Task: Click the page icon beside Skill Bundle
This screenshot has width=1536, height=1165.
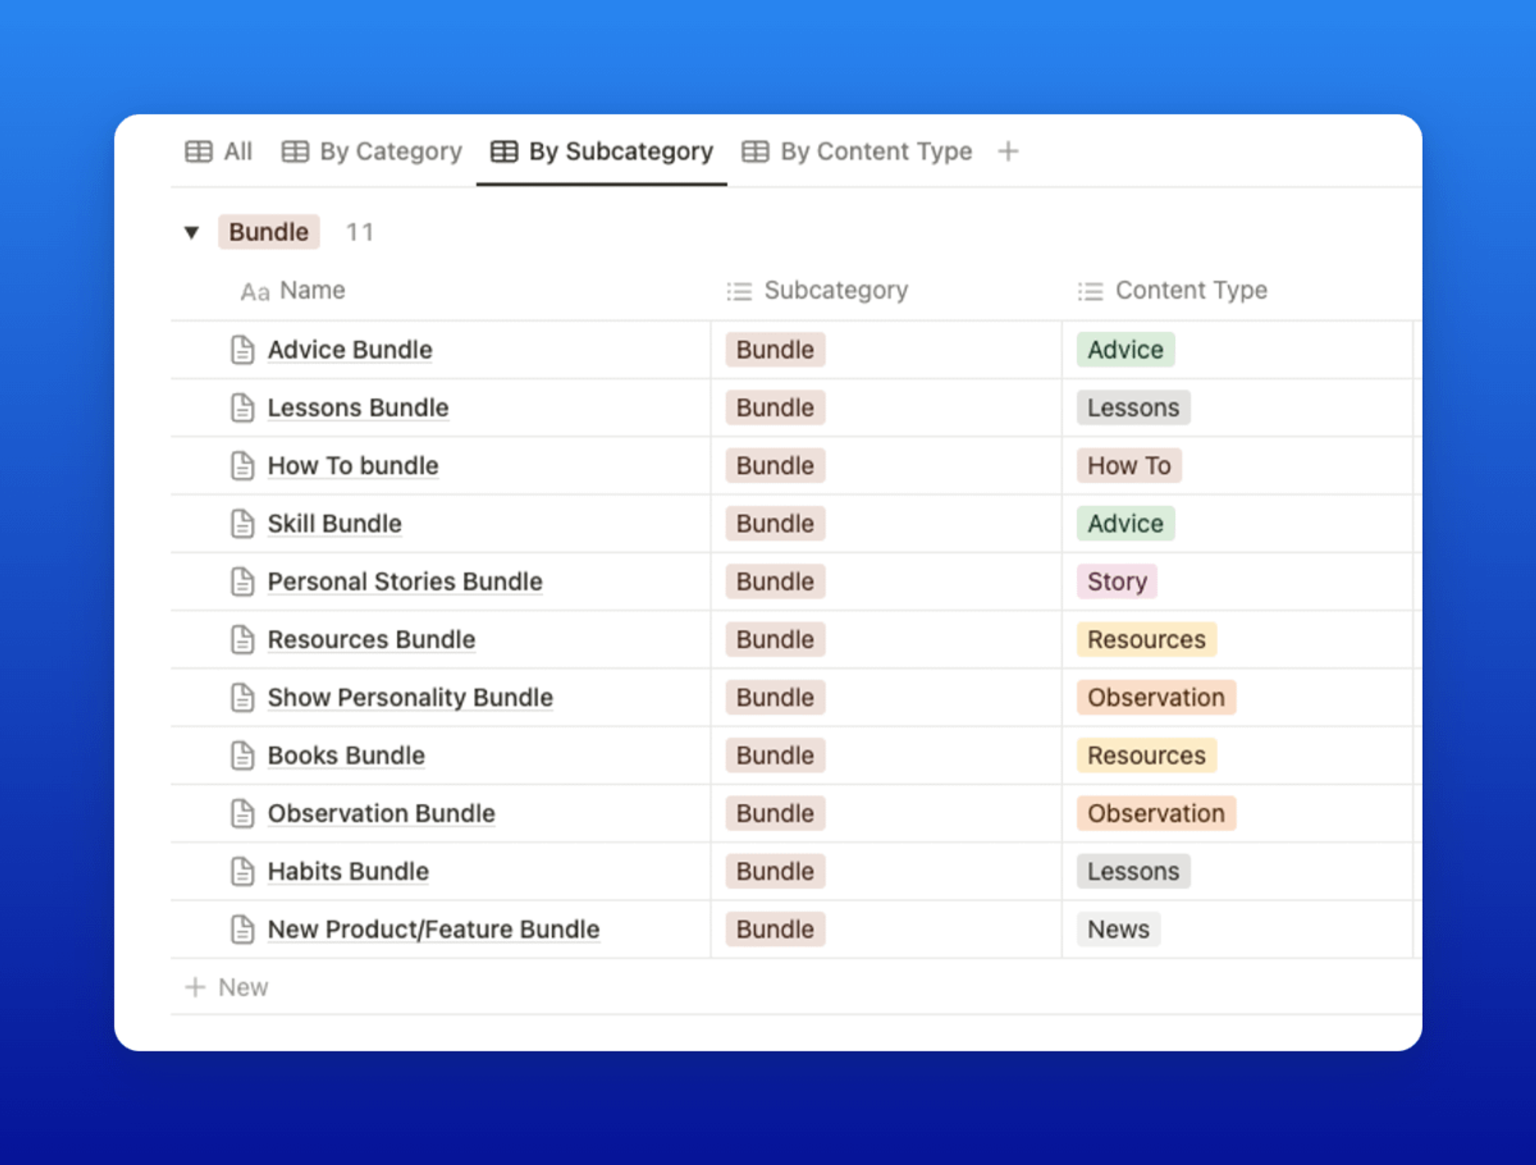Action: (x=243, y=524)
